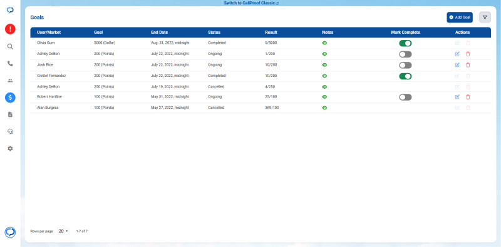Open the settings gear in sidebar
501x247 pixels.
point(10,148)
